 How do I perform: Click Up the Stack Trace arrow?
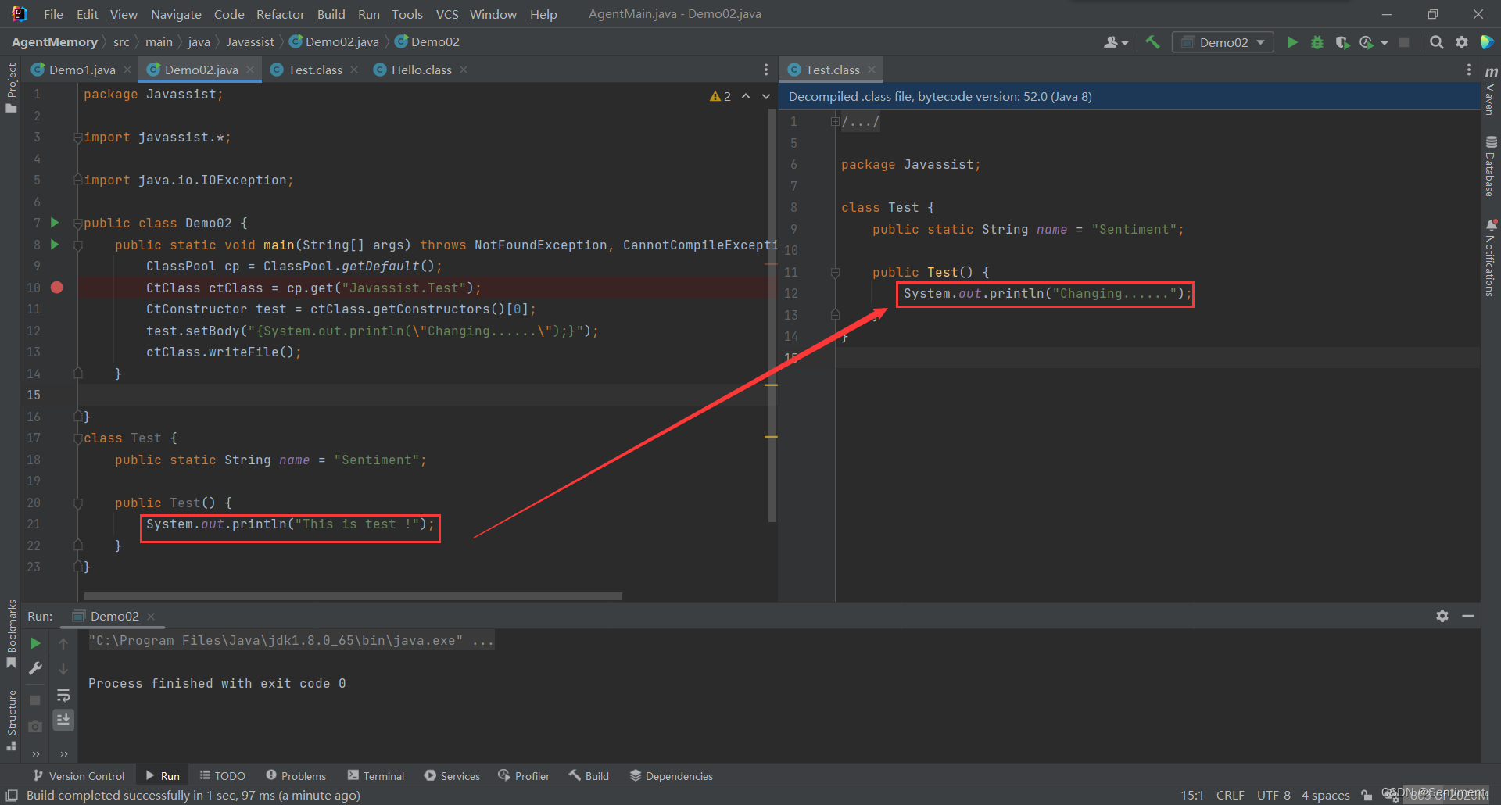click(x=63, y=643)
